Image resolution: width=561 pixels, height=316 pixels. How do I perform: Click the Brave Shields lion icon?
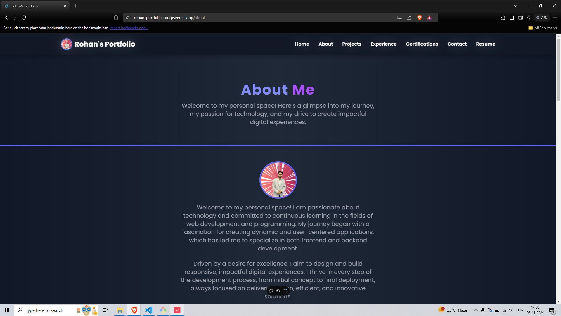pos(420,18)
